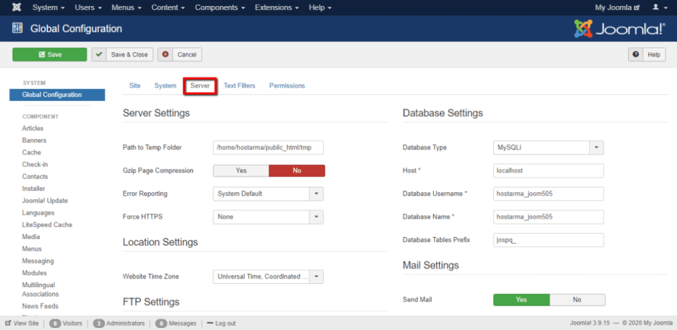Click the Visitors count badge
Screen dimensions: 677x330
(x=55, y=323)
